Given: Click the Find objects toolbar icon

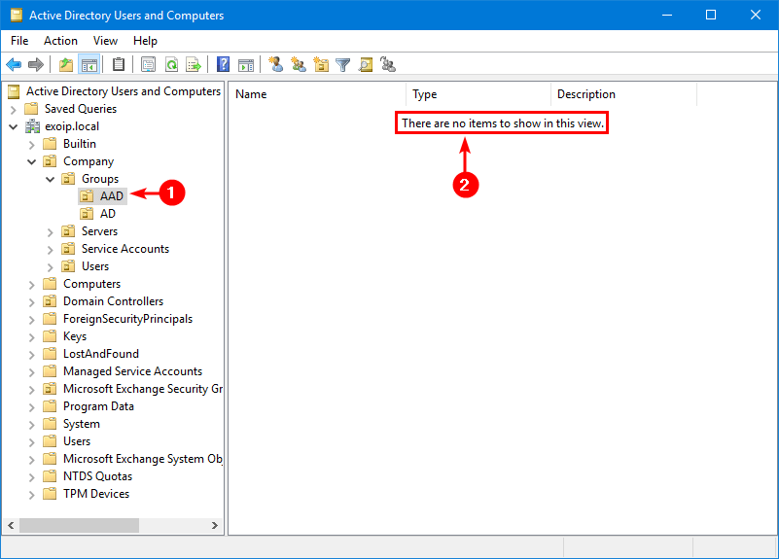Looking at the screenshot, I should click(366, 64).
